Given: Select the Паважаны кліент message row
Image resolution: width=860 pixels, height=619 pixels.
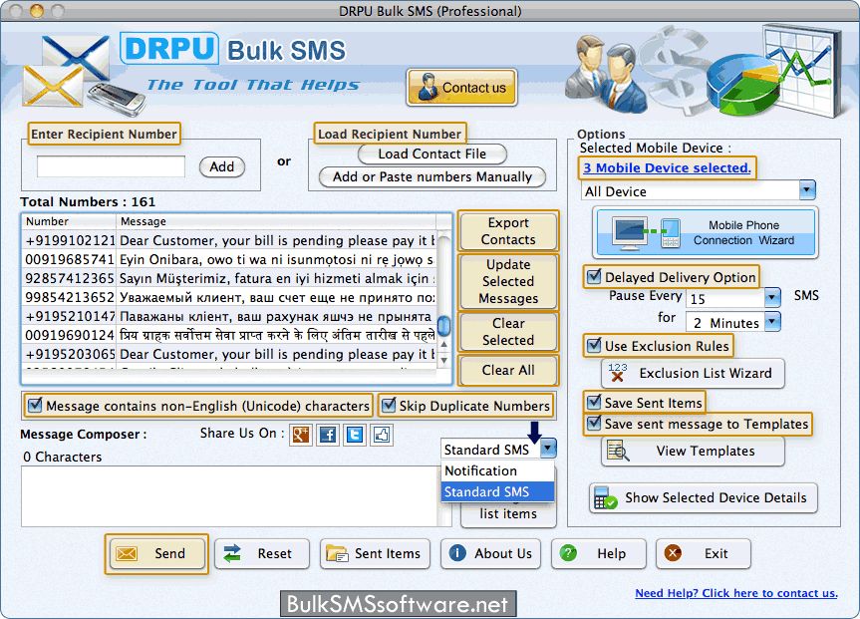Looking at the screenshot, I should (229, 317).
